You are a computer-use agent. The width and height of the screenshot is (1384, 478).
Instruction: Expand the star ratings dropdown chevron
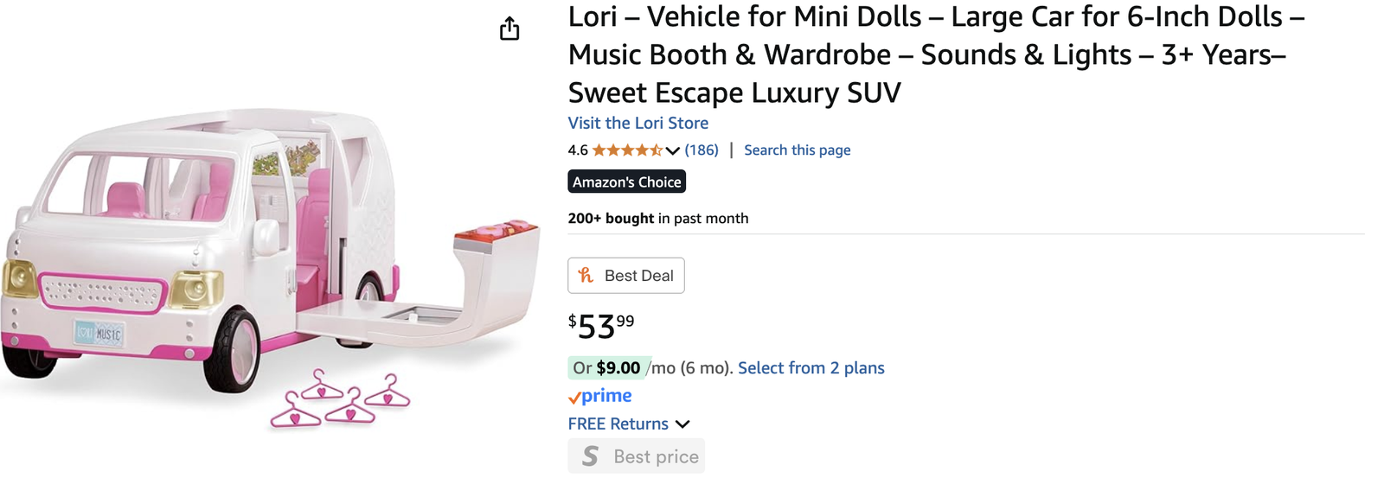673,151
